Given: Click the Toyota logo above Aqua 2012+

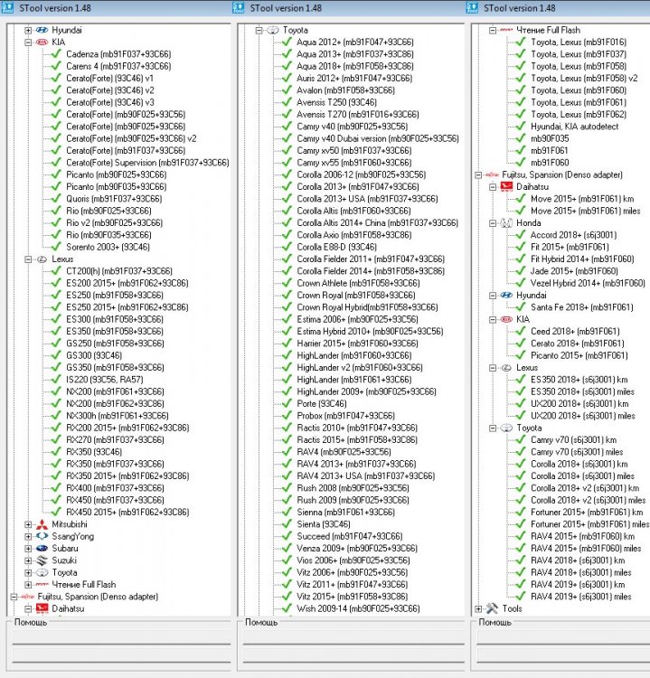Looking at the screenshot, I should tap(273, 30).
